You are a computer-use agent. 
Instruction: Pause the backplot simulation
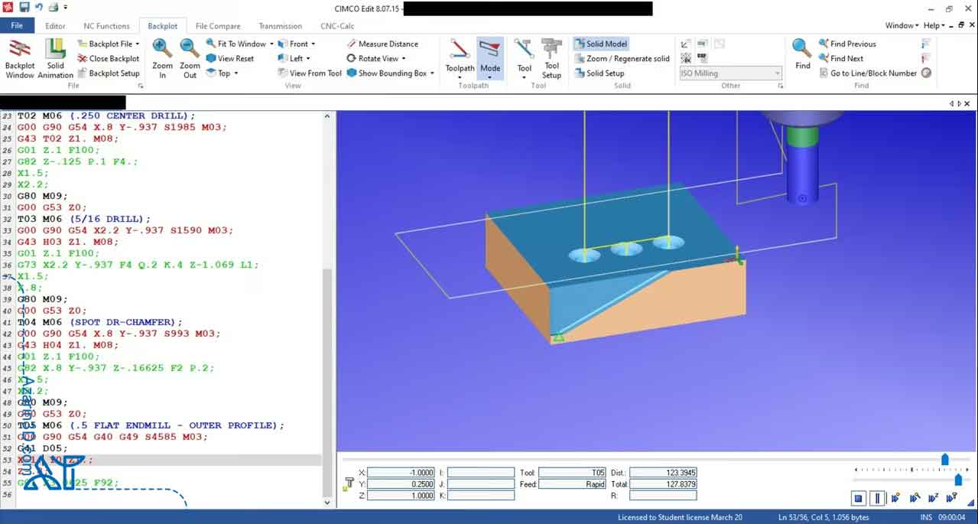point(877,498)
